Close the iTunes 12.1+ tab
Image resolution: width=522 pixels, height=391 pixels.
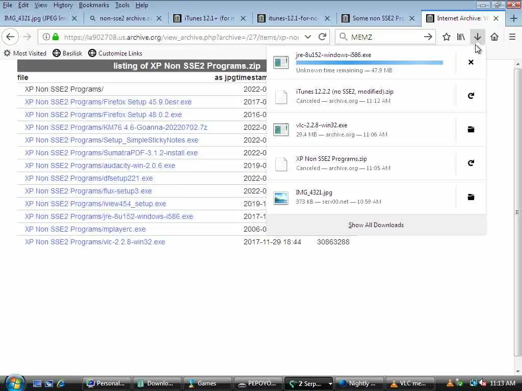[243, 18]
